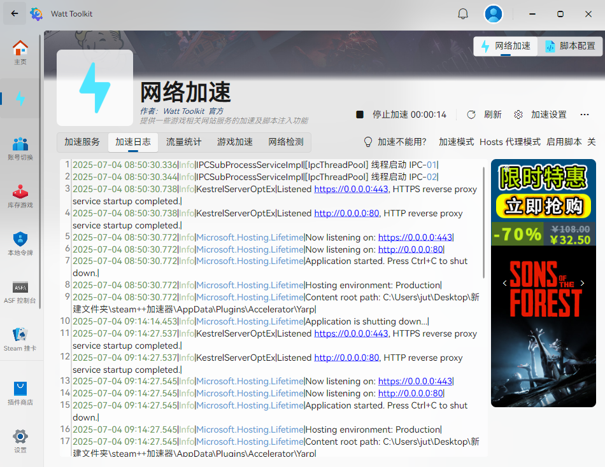Image resolution: width=605 pixels, height=467 pixels.
Task: Click log line 2 IPC-02 text
Action: click(423, 177)
